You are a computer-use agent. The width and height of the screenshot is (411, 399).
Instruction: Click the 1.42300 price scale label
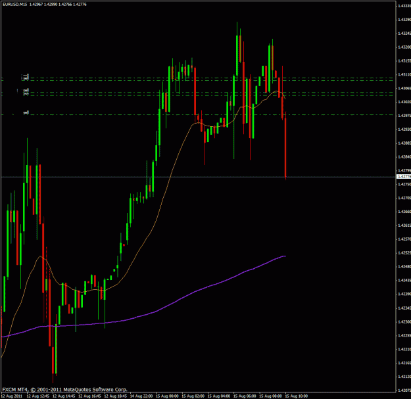404,321
